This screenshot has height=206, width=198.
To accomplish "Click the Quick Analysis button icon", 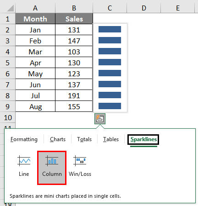I will [100, 119].
